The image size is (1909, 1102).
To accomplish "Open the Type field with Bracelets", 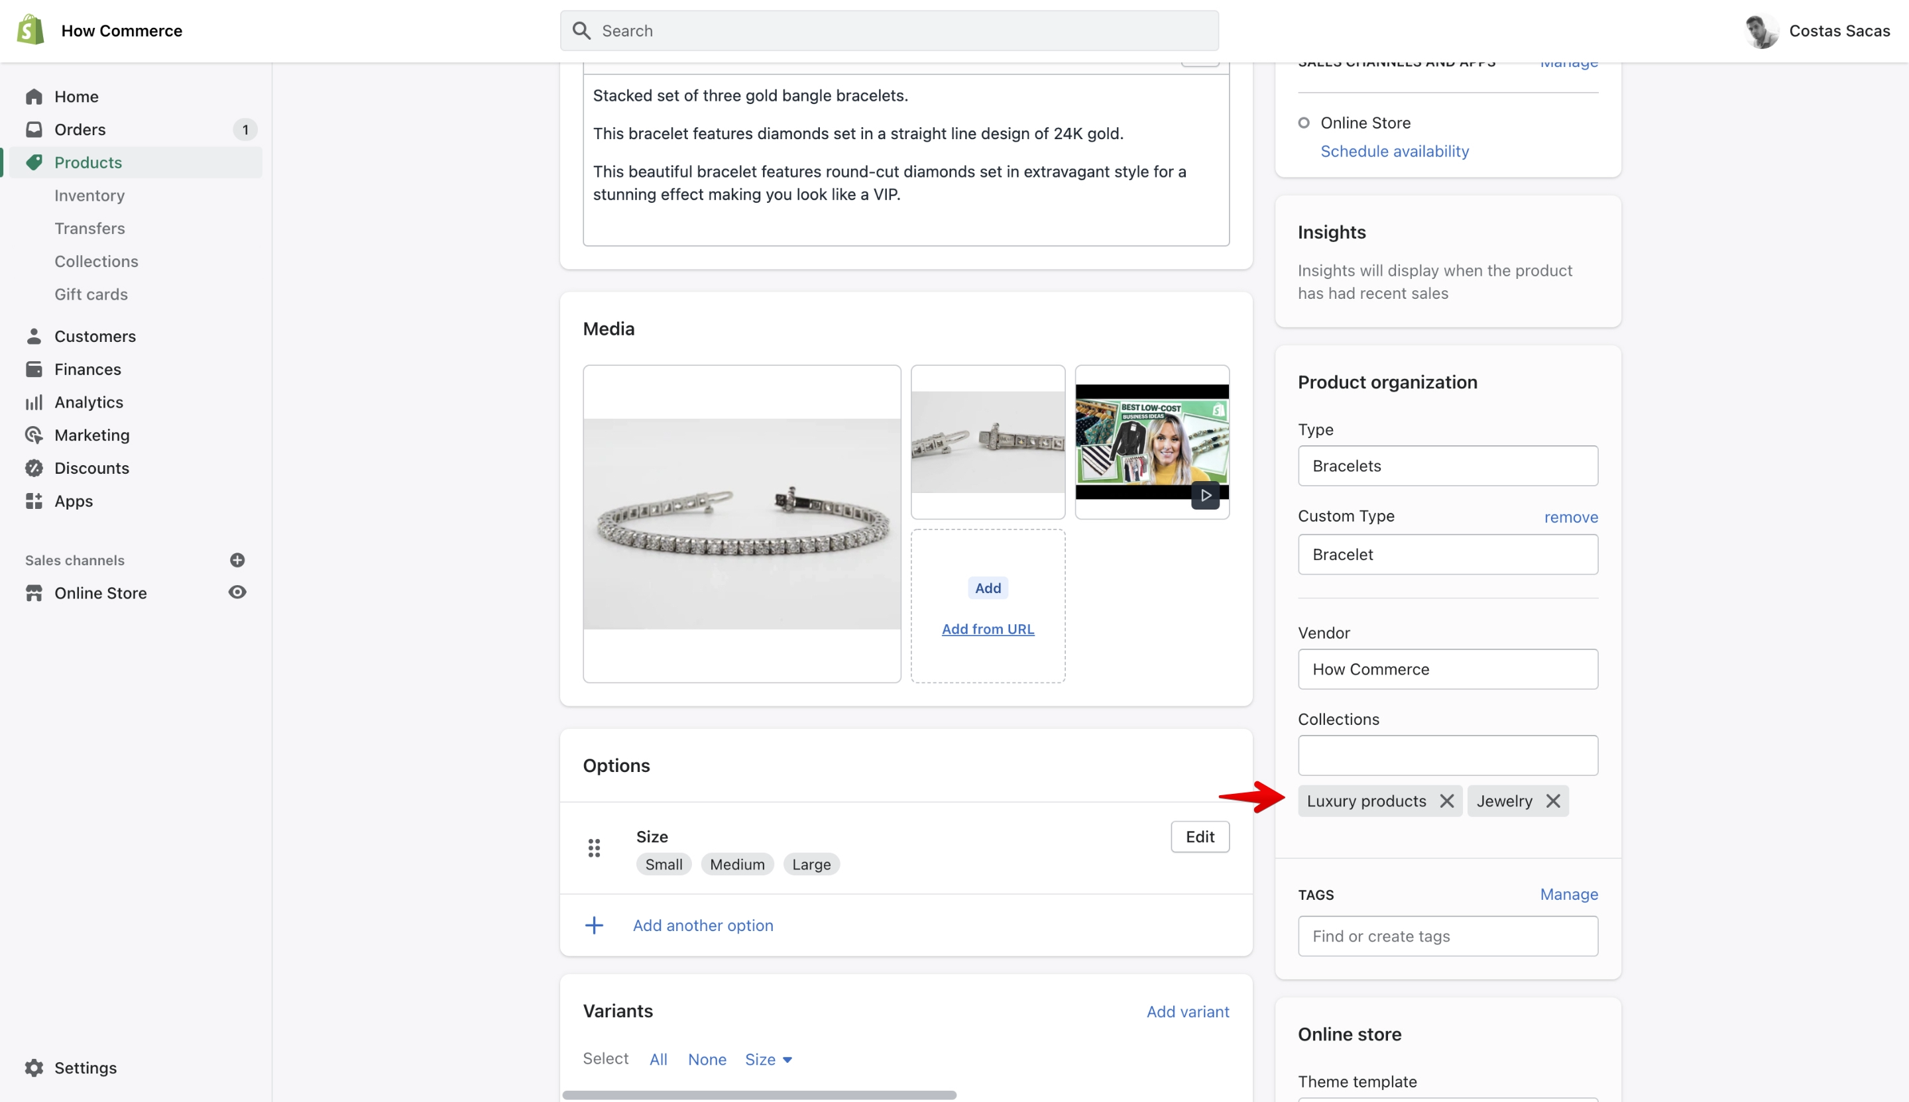I will tap(1447, 467).
